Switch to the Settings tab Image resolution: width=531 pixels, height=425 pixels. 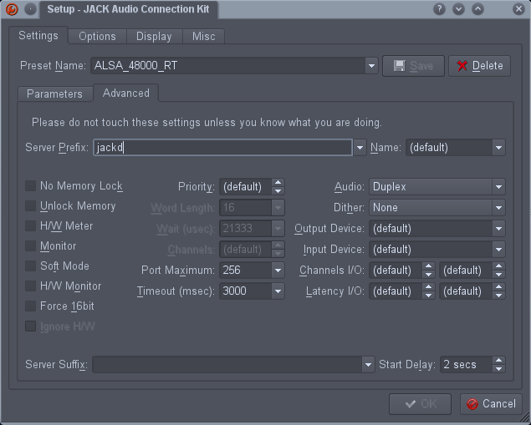coord(38,36)
